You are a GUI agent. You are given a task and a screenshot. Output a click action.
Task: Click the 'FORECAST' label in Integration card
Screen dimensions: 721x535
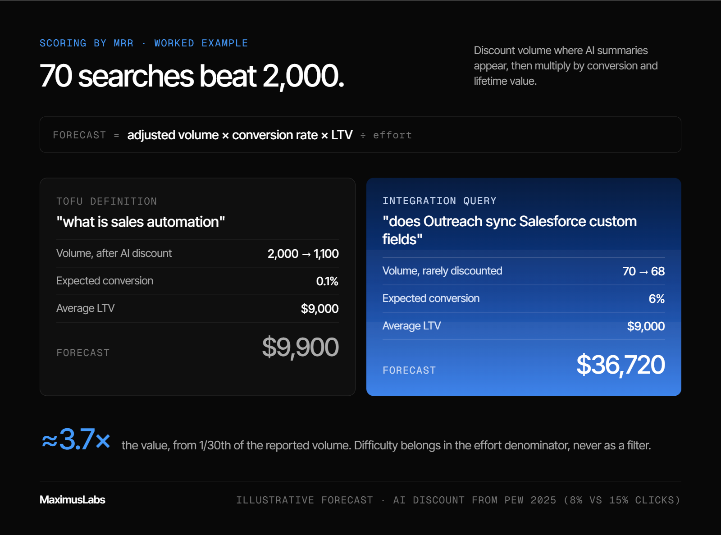409,370
